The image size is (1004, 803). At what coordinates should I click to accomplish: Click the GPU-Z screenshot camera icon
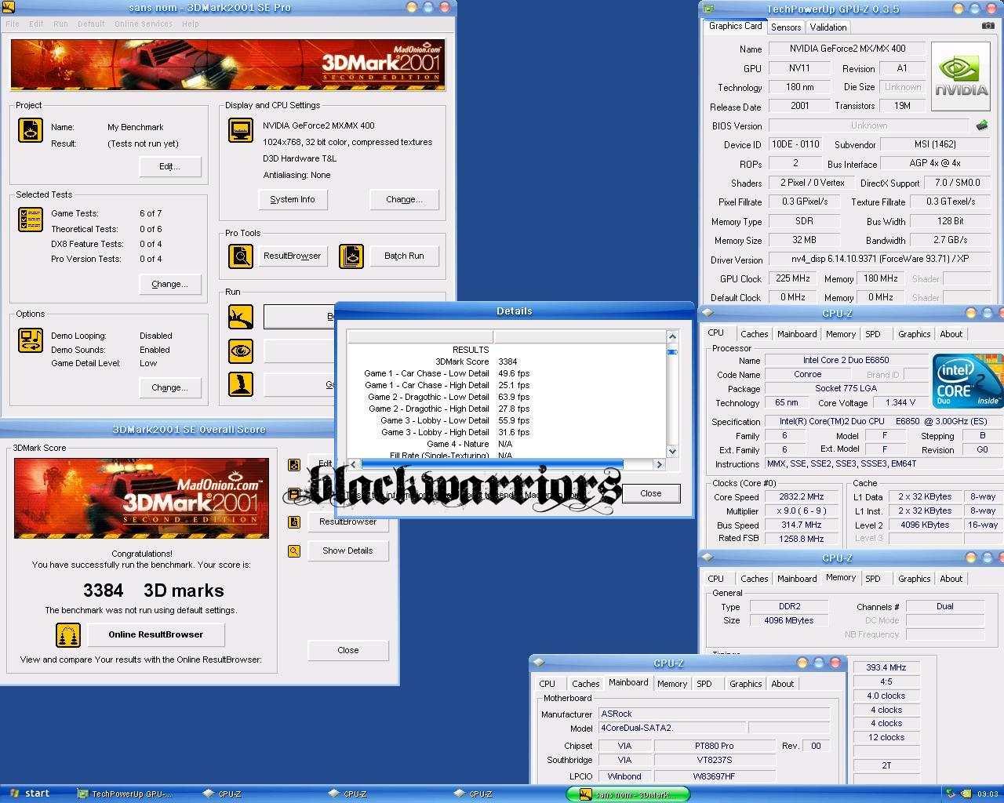988,26
